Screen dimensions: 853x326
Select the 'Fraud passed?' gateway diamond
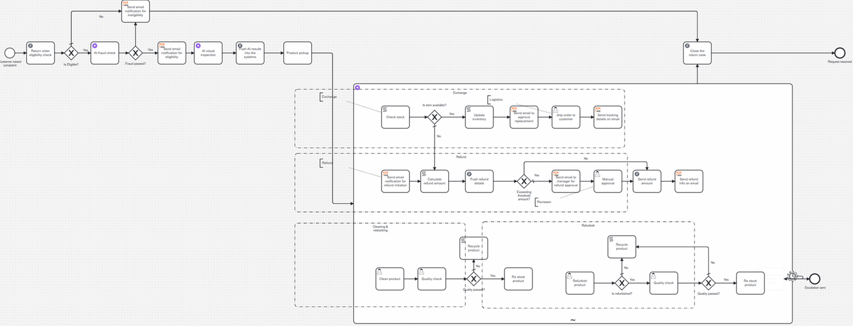(x=135, y=53)
